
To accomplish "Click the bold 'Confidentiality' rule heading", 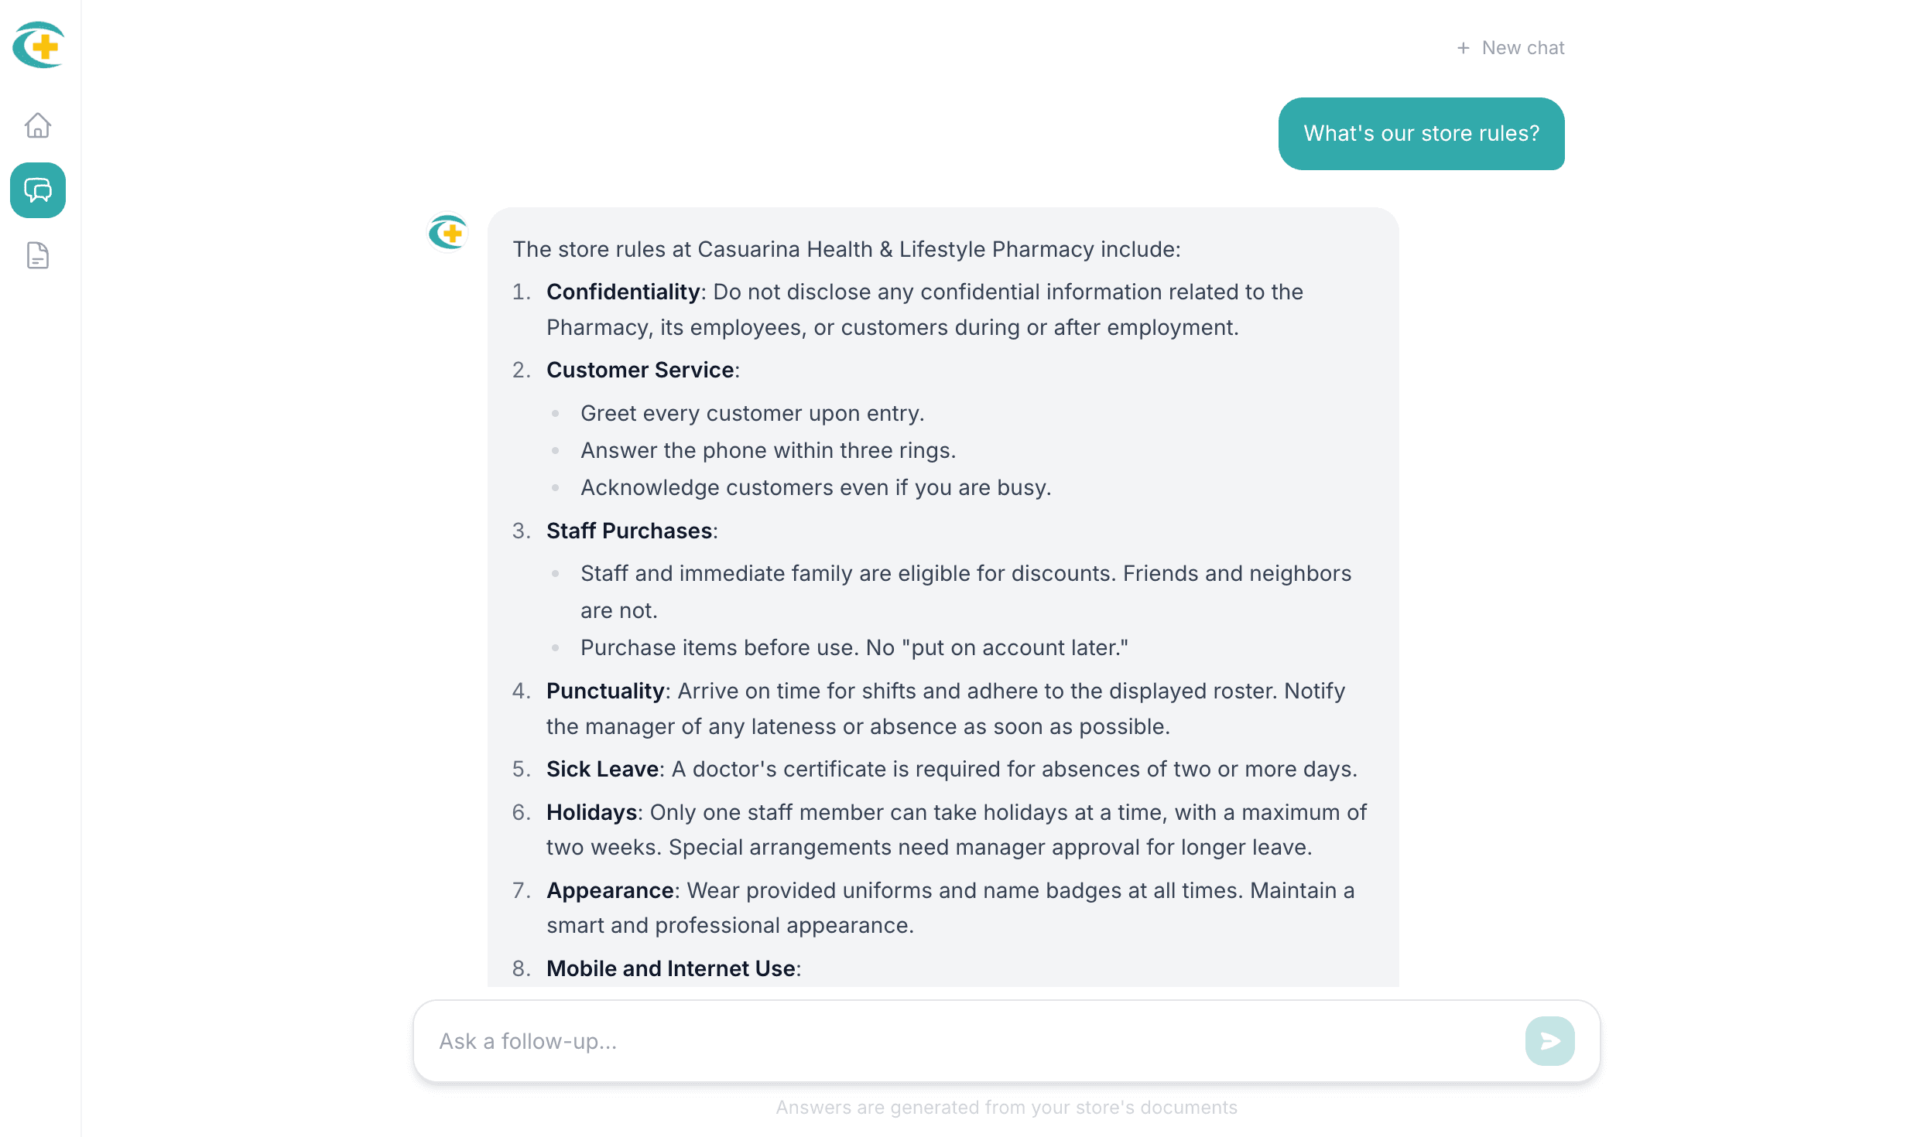I will click(623, 292).
